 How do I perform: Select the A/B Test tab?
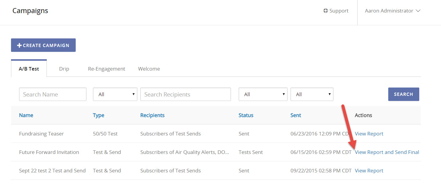(29, 69)
